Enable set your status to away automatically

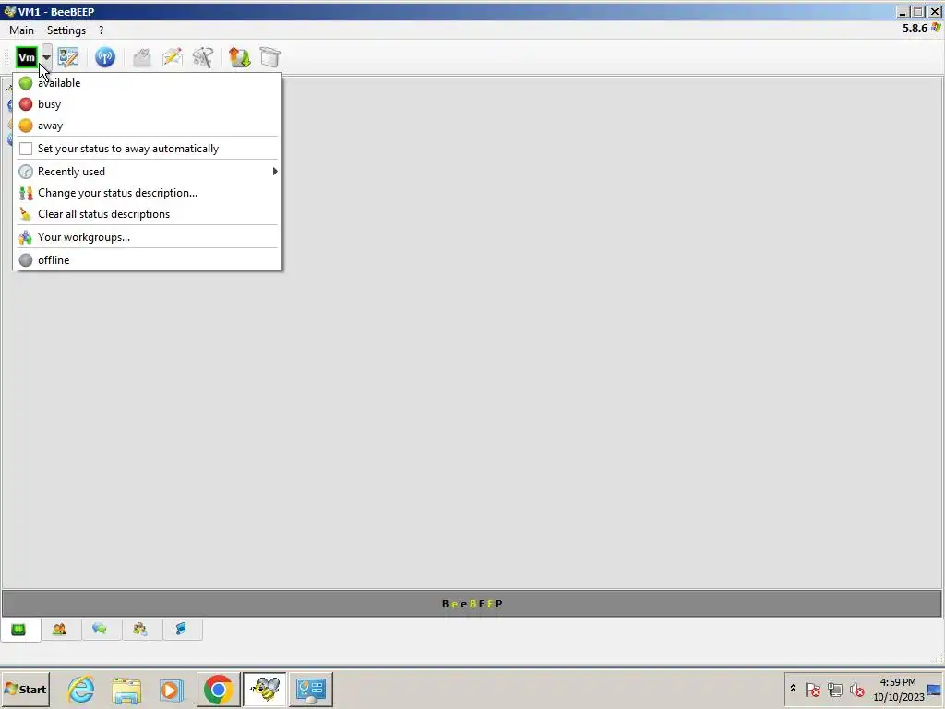(147, 149)
